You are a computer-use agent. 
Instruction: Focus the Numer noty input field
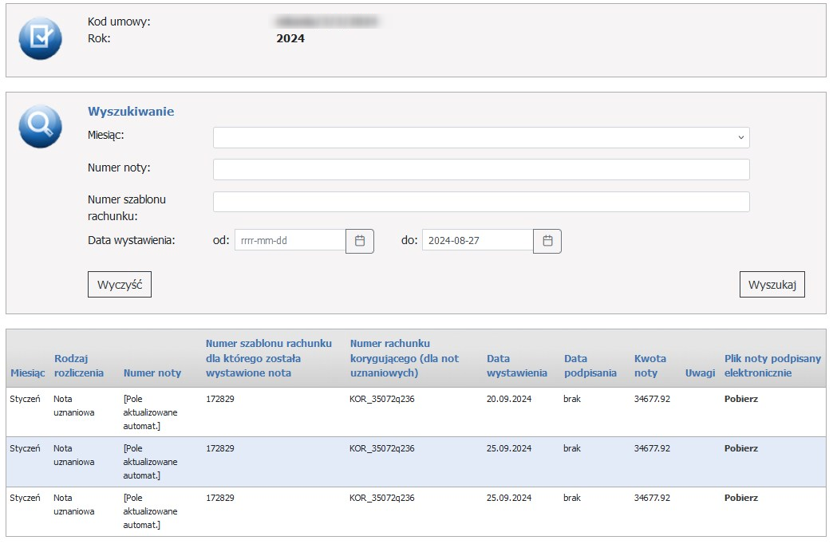pyautogui.click(x=480, y=169)
